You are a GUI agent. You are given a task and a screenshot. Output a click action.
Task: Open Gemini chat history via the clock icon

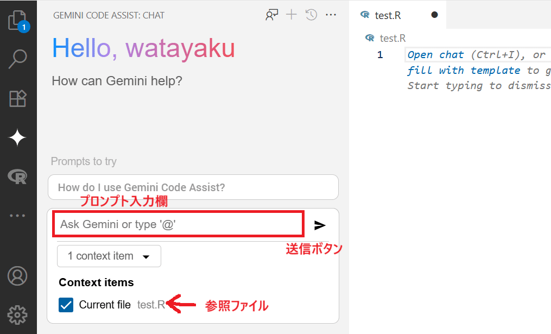tap(311, 15)
